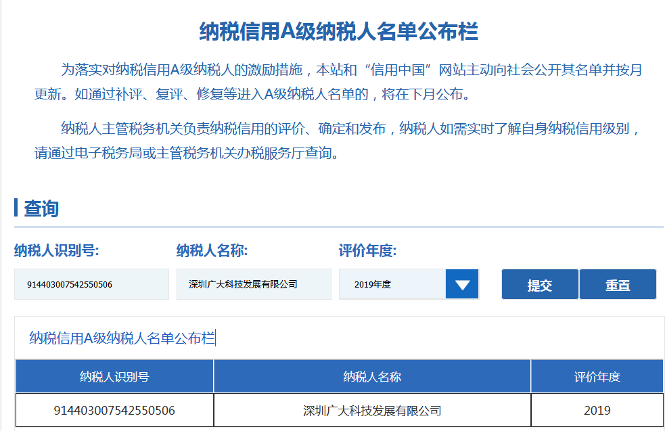Click the 纳税人名称 table column header
Screen dimensions: 665x431
point(372,376)
